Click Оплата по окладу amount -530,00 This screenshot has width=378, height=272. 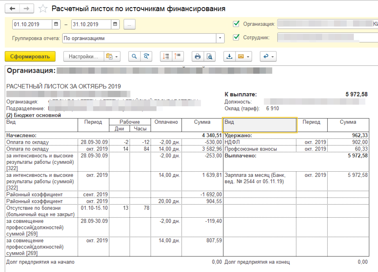pos(213,142)
